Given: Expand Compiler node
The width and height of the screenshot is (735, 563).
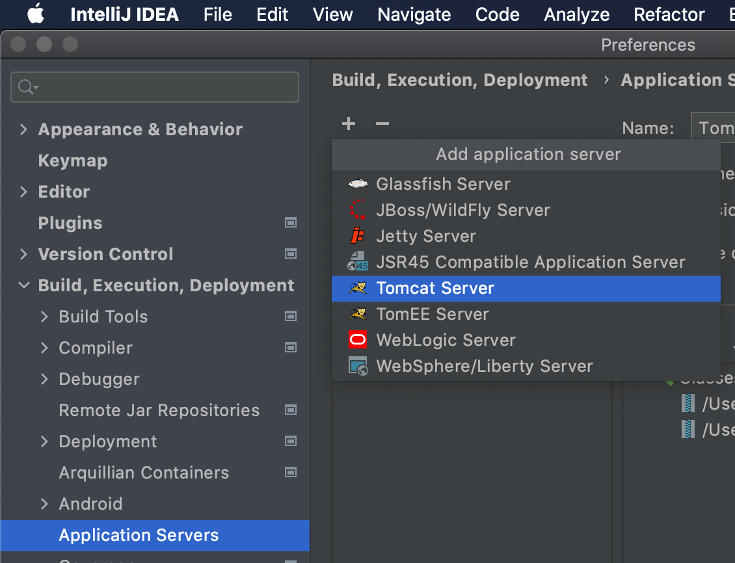Looking at the screenshot, I should click(x=44, y=348).
